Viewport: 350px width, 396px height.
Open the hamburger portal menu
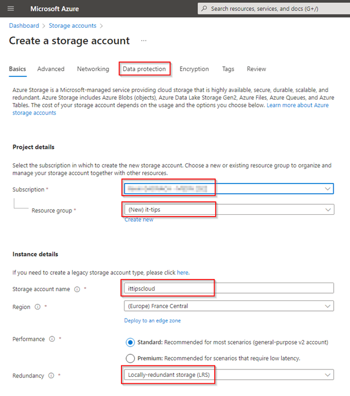point(10,9)
